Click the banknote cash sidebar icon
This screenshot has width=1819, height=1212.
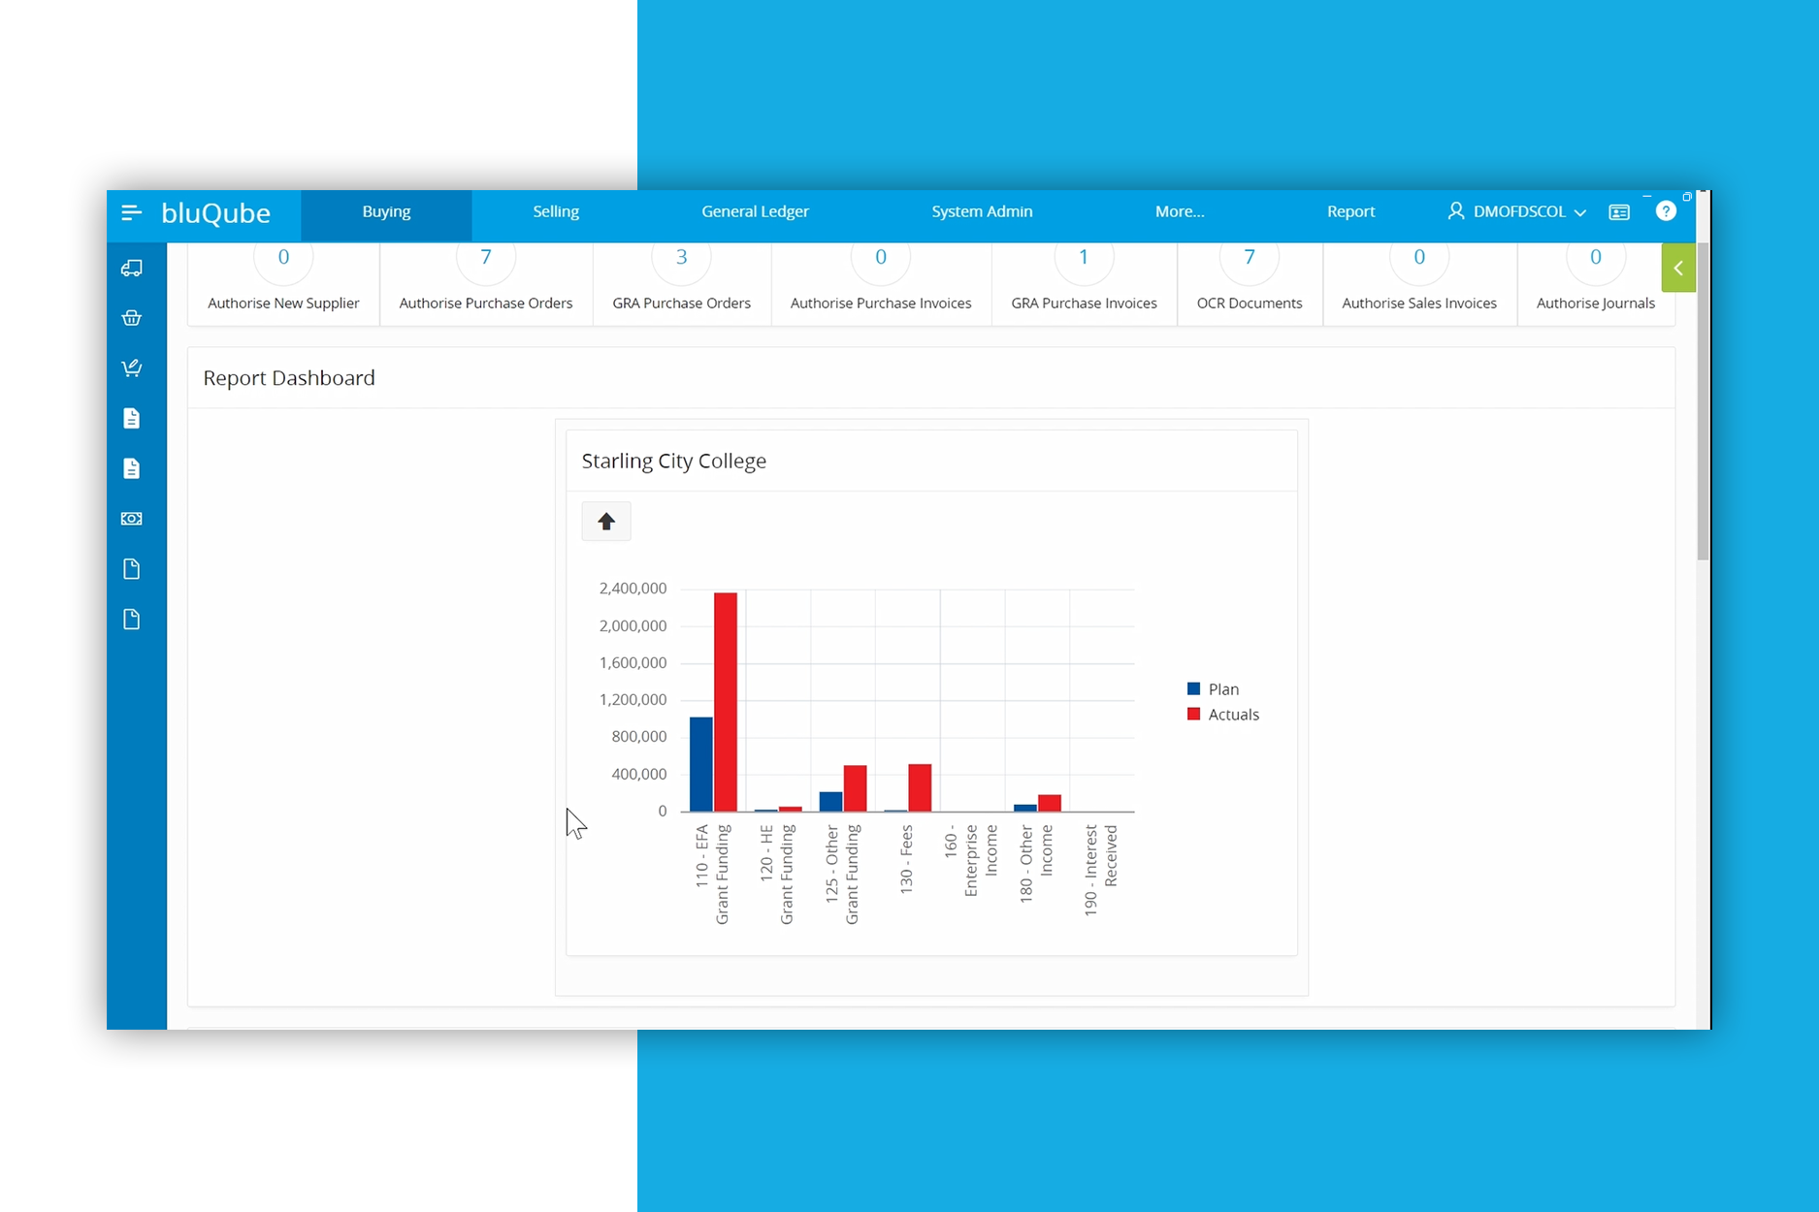tap(132, 519)
